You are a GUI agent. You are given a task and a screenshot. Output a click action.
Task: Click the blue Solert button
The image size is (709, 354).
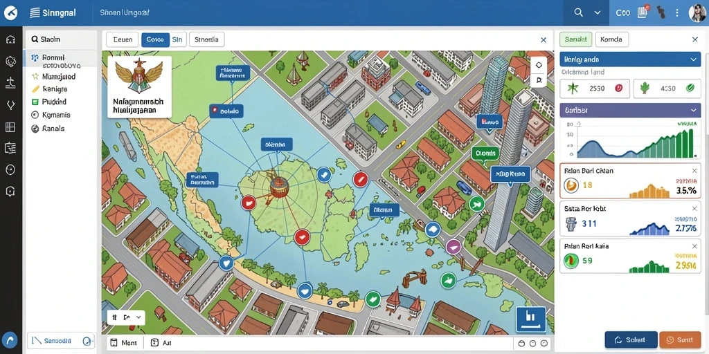(631, 339)
